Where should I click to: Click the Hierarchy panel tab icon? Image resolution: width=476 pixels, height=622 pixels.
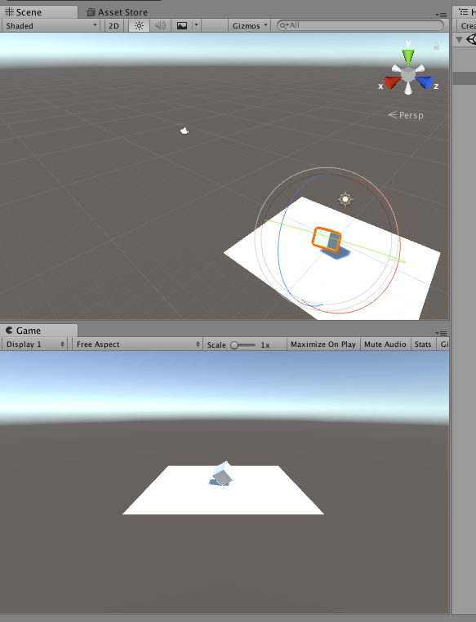tap(463, 12)
